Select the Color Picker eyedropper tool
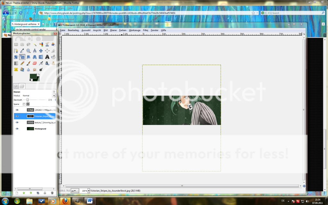 point(22,51)
